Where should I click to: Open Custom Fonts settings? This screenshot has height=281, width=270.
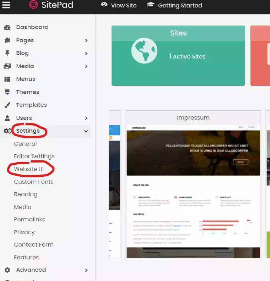34,182
